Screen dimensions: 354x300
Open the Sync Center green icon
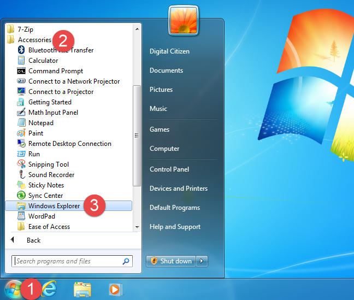(21, 195)
